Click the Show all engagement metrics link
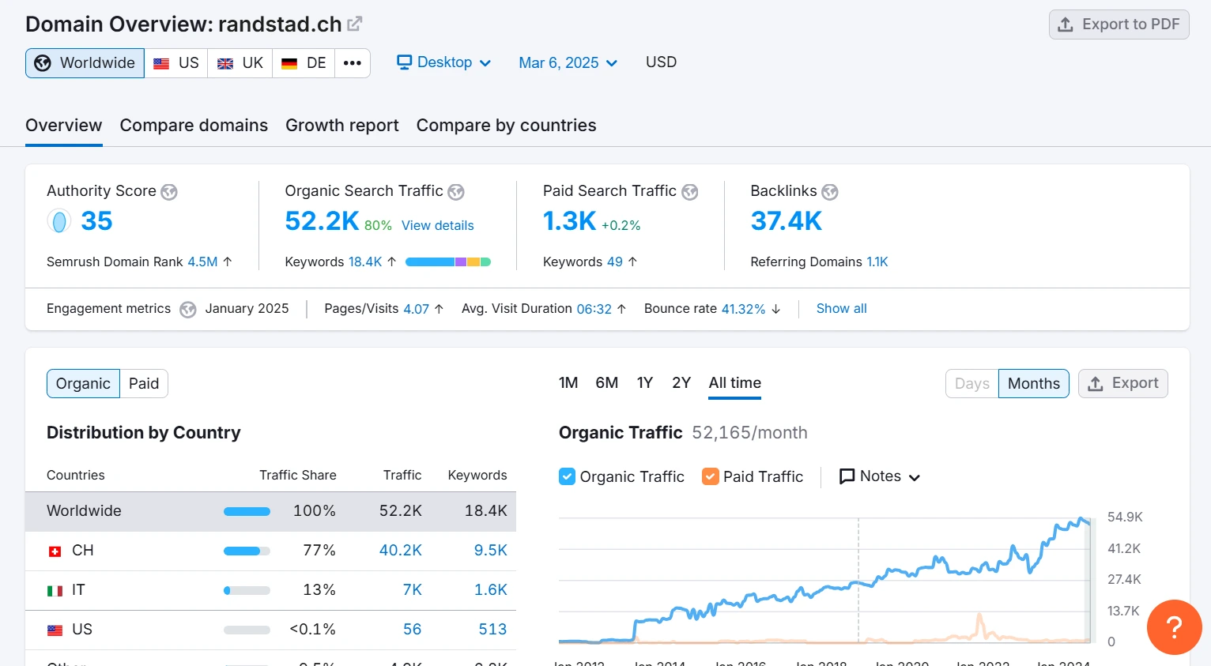1211x666 pixels. 841,309
